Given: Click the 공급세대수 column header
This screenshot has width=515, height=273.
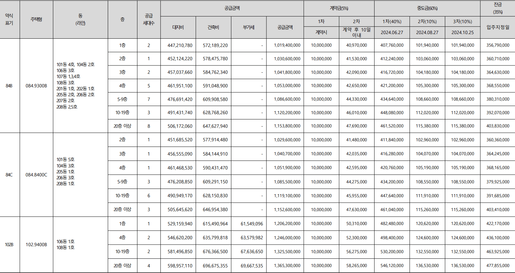Looking at the screenshot, I should click(149, 19).
